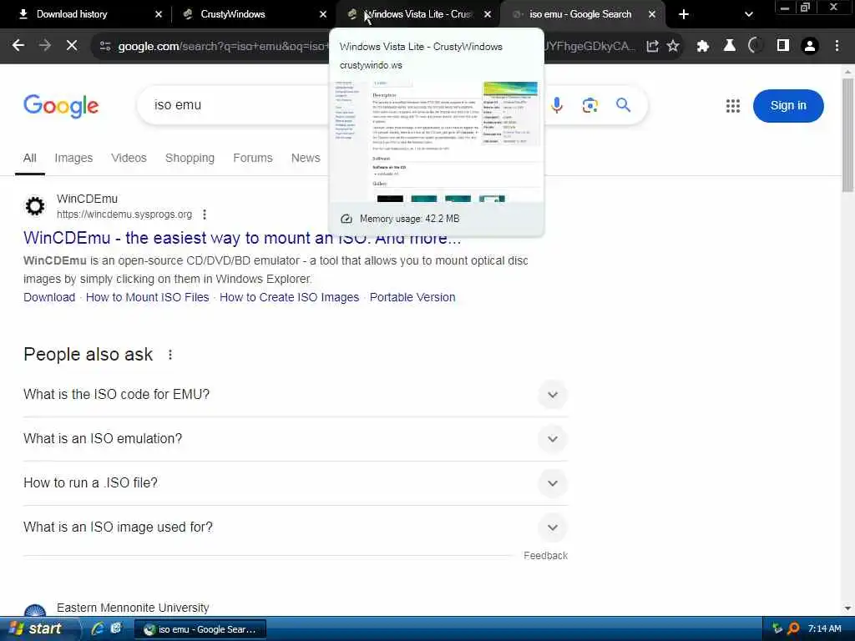
Task: Select the All search filter
Action: [30, 158]
